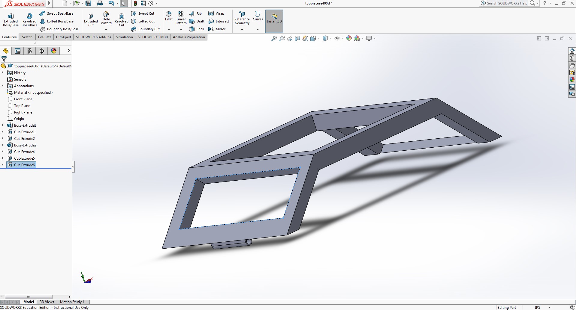The width and height of the screenshot is (576, 310).
Task: Select the Swept Cut feature
Action: tap(143, 13)
